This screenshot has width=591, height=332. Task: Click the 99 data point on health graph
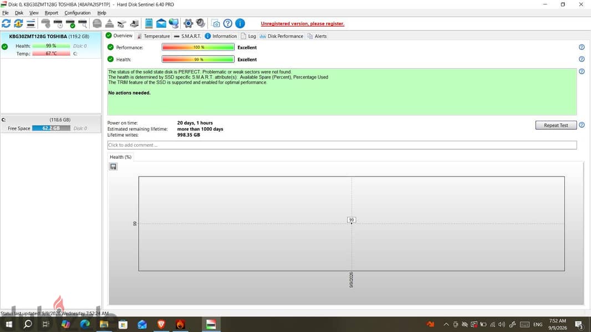(351, 220)
